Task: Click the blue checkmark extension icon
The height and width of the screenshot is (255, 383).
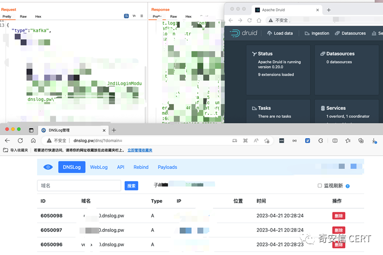Action: (307, 141)
